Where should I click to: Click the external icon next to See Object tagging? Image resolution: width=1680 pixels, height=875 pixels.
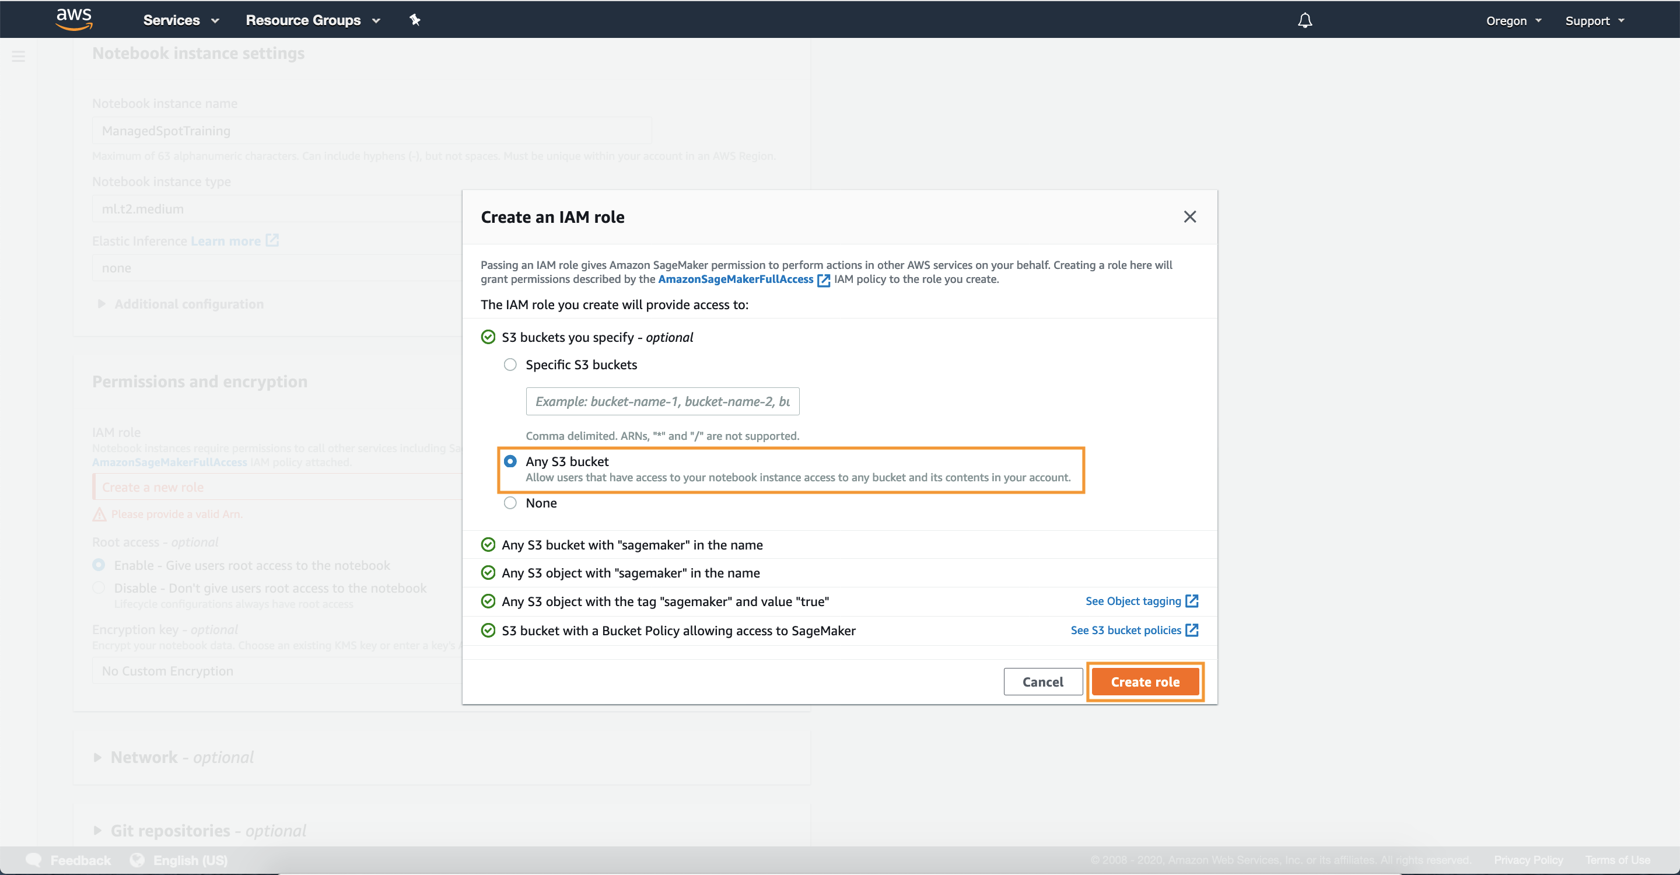(x=1192, y=601)
